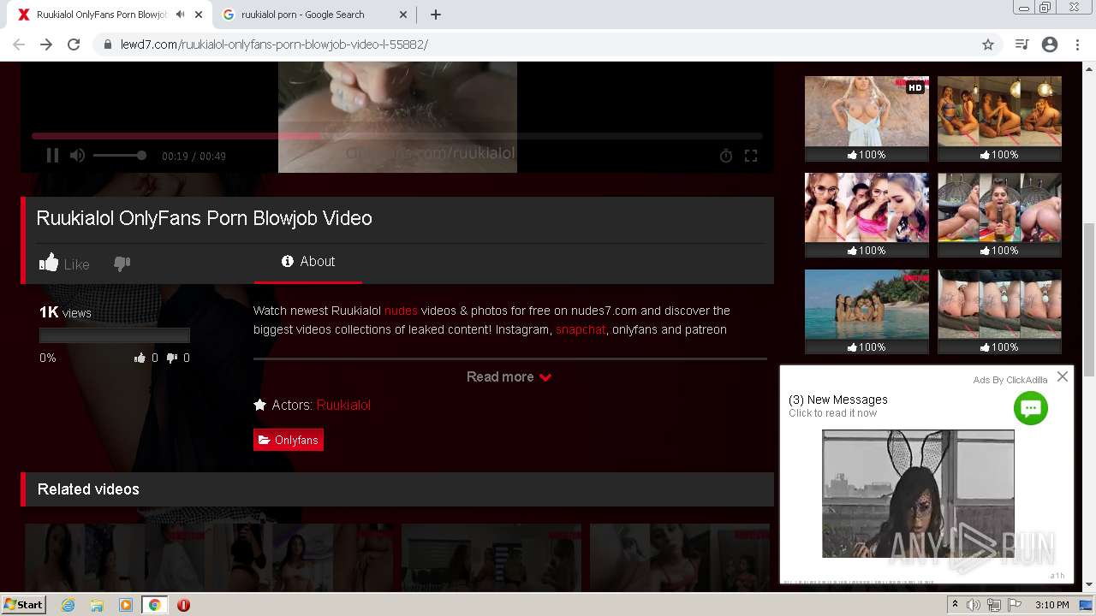Switch to Chrome taskbar button
The width and height of the screenshot is (1096, 616).
pos(154,605)
